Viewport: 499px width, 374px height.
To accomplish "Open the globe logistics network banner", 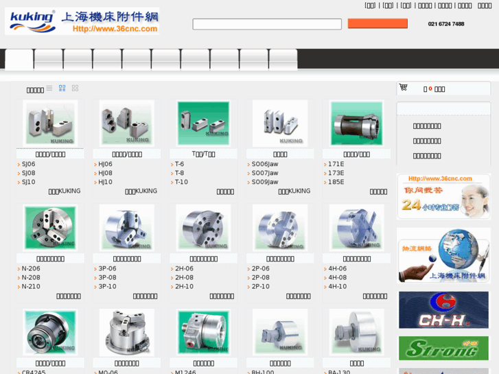I will click(x=443, y=255).
